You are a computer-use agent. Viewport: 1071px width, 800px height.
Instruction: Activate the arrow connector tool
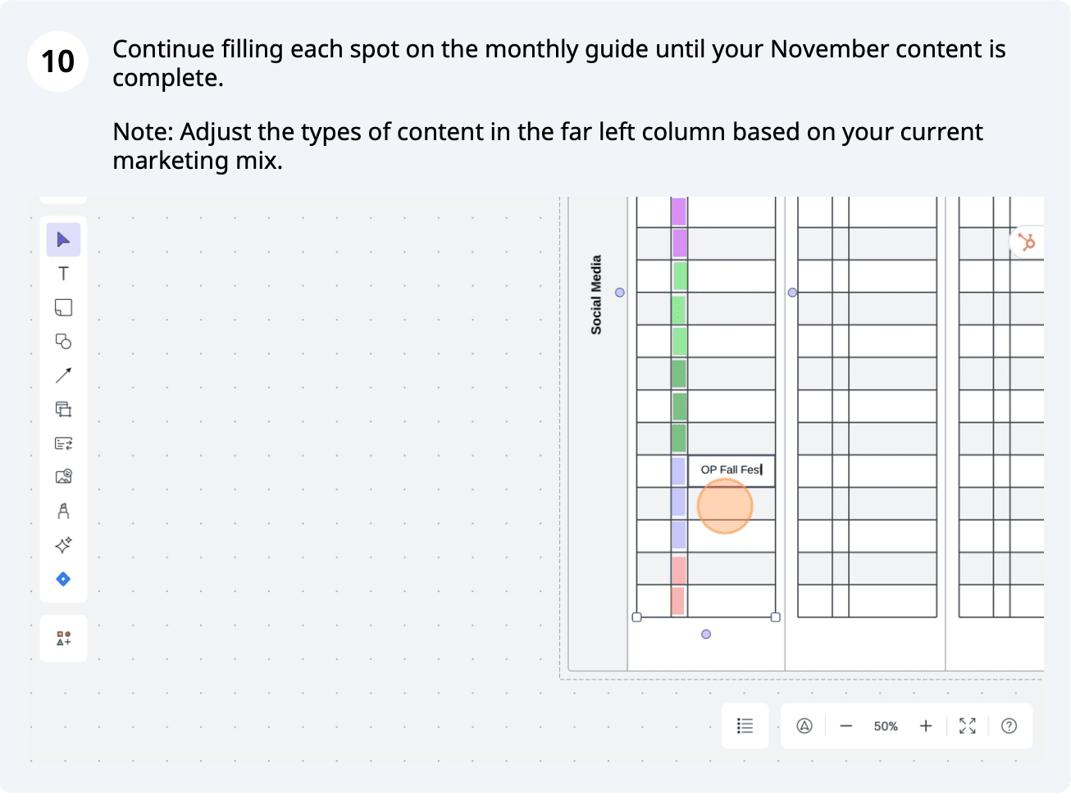click(x=63, y=375)
